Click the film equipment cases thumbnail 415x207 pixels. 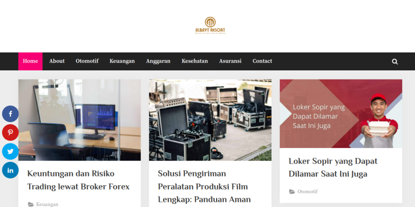(210, 120)
